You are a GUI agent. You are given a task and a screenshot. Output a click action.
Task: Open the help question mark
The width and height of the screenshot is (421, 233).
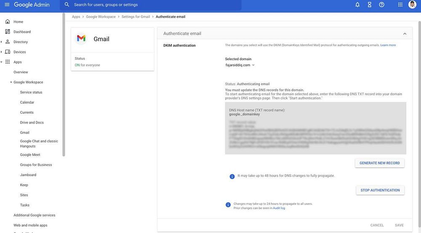pos(381,5)
